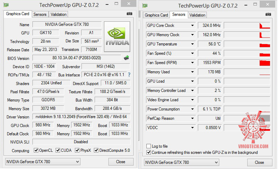Click the 384 Bit Bus Width field
This screenshot has height=169, width=279.
113,100
